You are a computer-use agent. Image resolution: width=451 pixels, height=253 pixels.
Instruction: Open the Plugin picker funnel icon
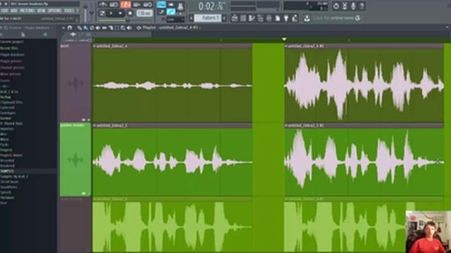[286, 18]
